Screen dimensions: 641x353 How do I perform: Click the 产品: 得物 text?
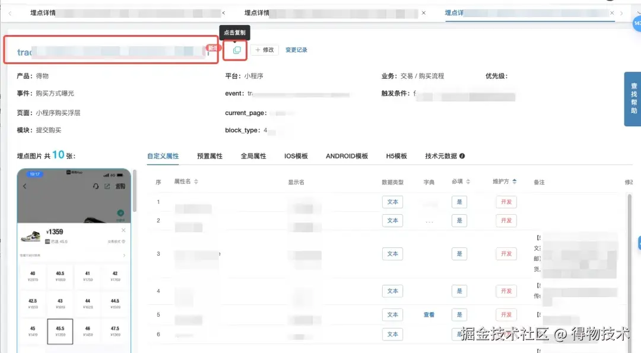33,76
